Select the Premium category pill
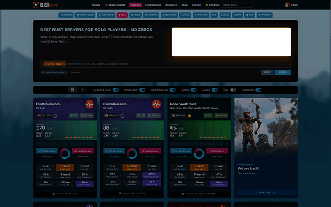The width and height of the screenshot is (331, 207). coord(264,15)
